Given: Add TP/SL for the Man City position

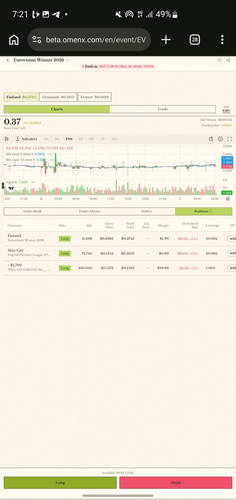Looking at the screenshot, I should point(232,253).
